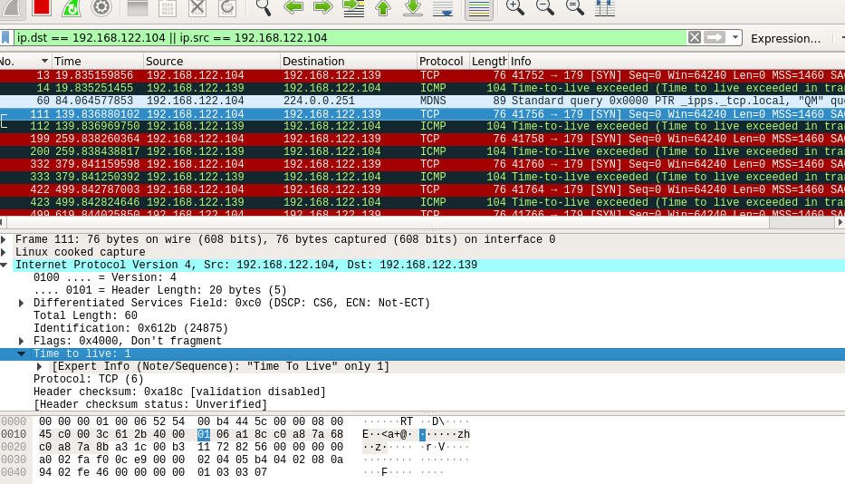Go forward in packet history
Screen dimensions: 845x484
coord(322,7)
